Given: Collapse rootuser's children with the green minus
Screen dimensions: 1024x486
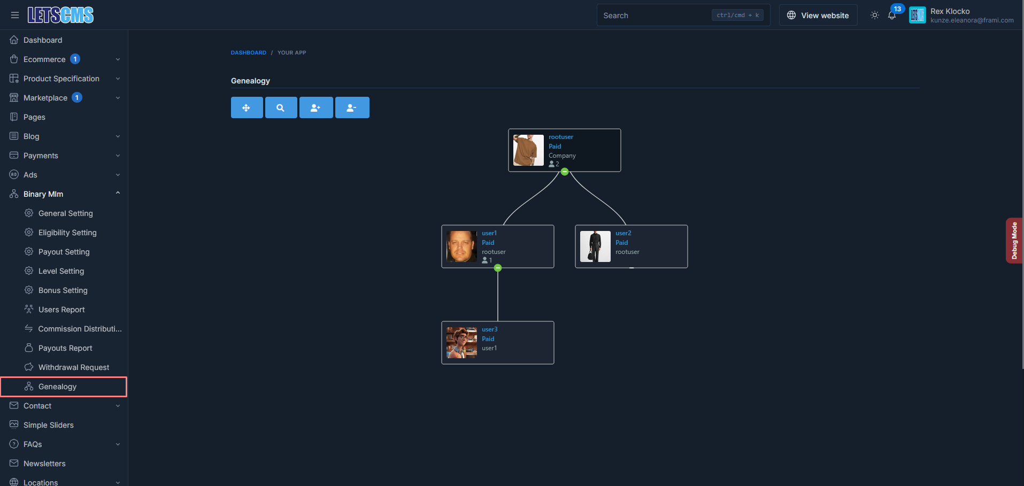Looking at the screenshot, I should tap(564, 172).
